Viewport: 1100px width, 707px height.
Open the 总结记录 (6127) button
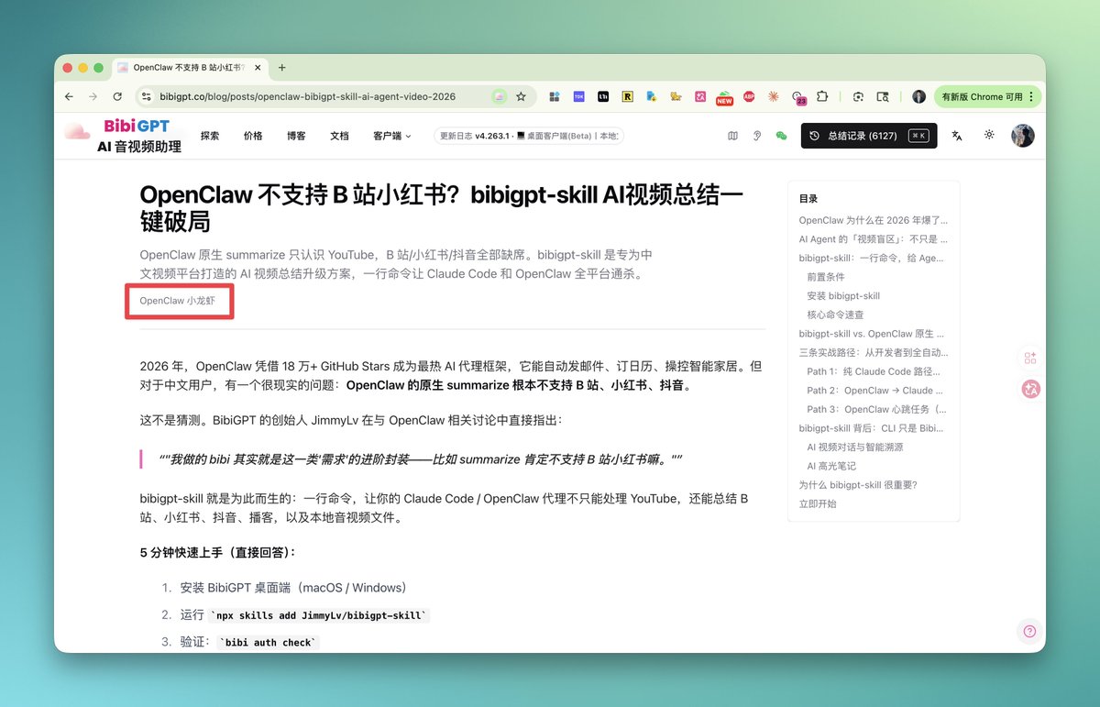[868, 136]
